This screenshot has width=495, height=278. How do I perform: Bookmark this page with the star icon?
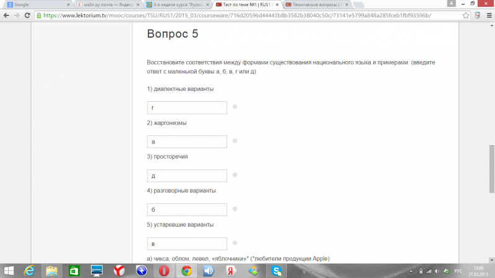coord(466,15)
